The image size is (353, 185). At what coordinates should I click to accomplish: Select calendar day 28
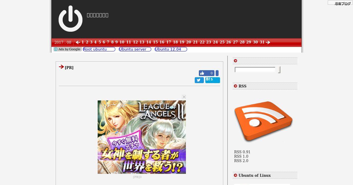[x=242, y=42]
